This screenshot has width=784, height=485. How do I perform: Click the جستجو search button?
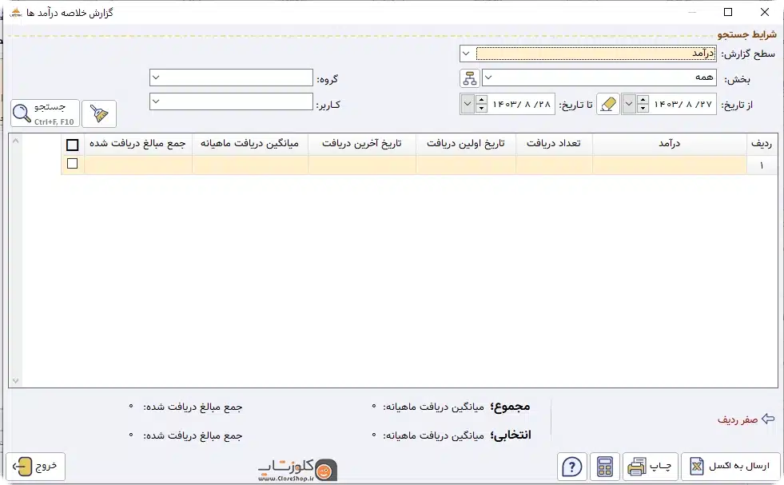(45, 113)
